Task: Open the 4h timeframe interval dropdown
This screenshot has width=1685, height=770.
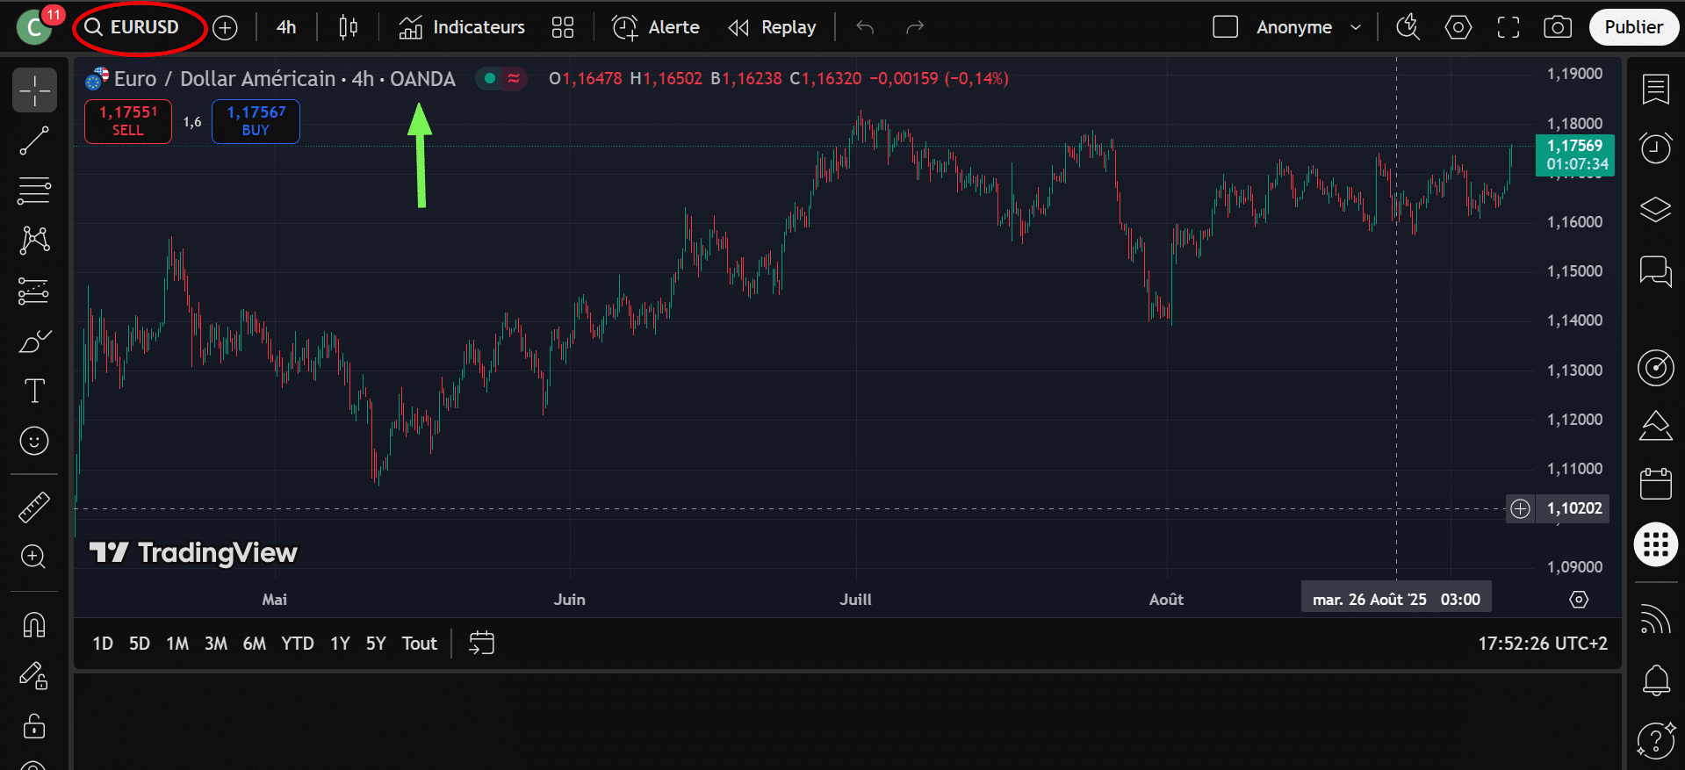Action: 286,27
